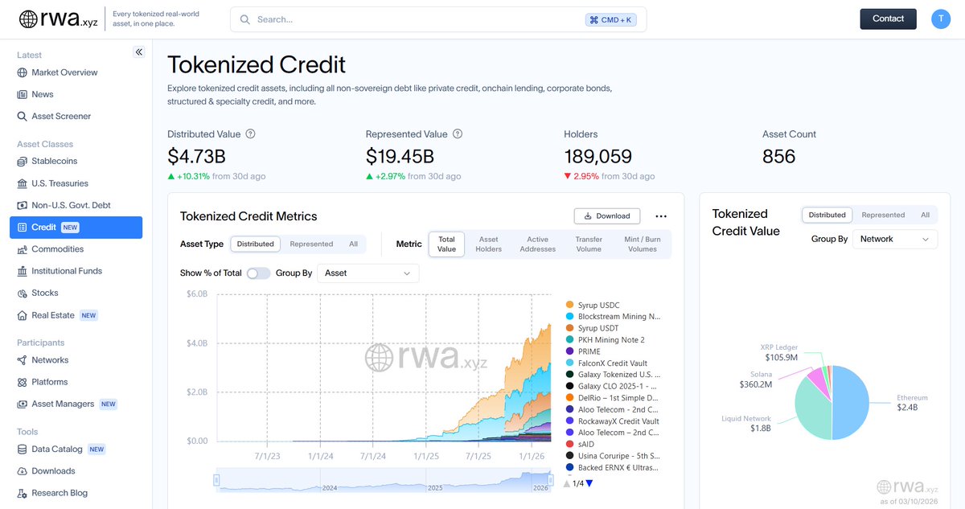Click the Market Overview globe icon
965x509 pixels.
tap(23, 72)
